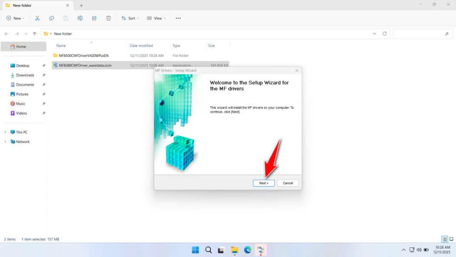This screenshot has width=456, height=257.
Task: Click the Delete trash icon
Action: pyautogui.click(x=109, y=18)
